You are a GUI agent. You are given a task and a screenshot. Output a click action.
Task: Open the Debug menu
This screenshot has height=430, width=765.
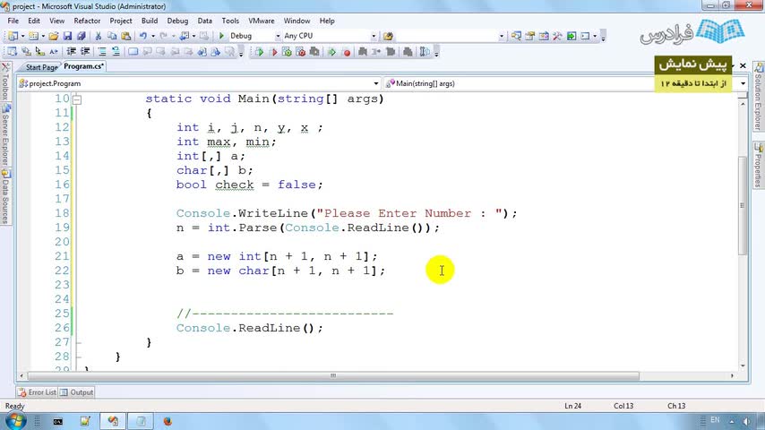pos(177,21)
